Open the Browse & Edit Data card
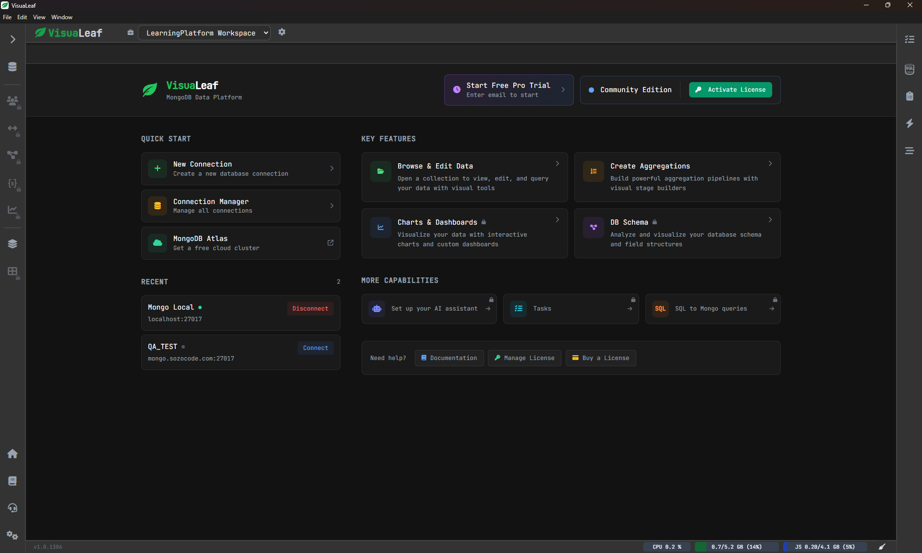 464,177
